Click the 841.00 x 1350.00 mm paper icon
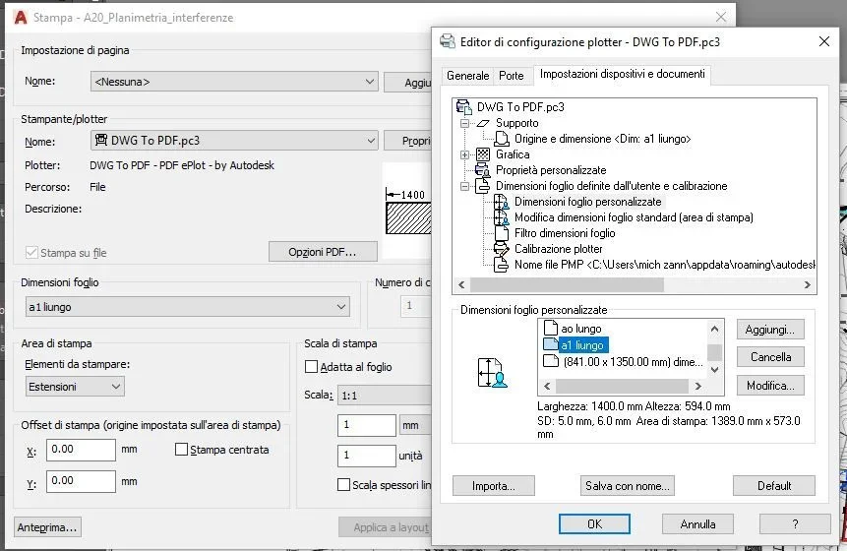The width and height of the screenshot is (847, 551). tap(551, 361)
